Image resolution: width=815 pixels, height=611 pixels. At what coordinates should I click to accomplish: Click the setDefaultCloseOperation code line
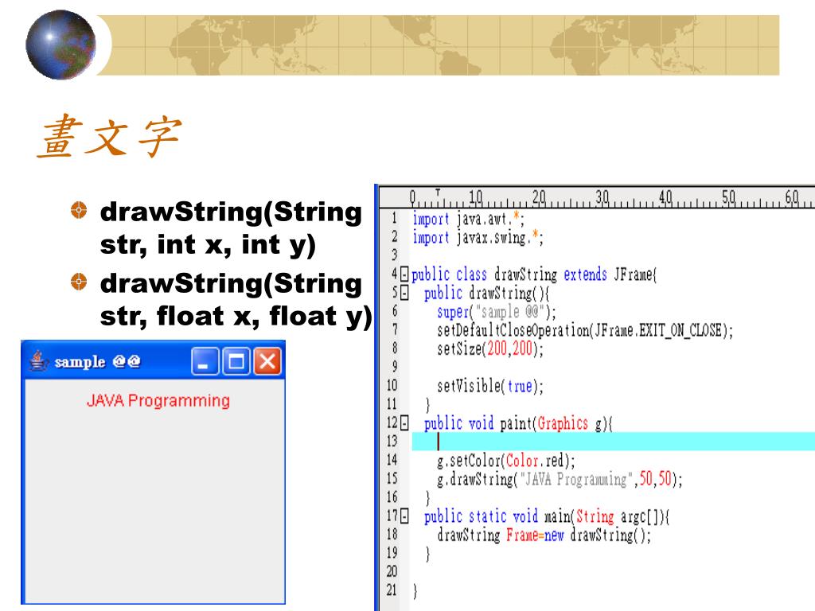585,330
